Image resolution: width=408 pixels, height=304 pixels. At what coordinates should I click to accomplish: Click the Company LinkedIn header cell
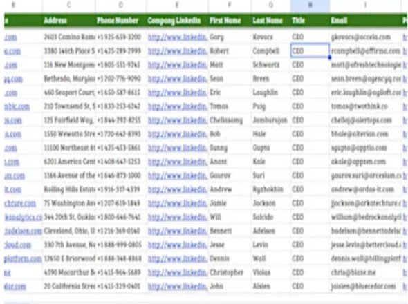[x=177, y=20]
